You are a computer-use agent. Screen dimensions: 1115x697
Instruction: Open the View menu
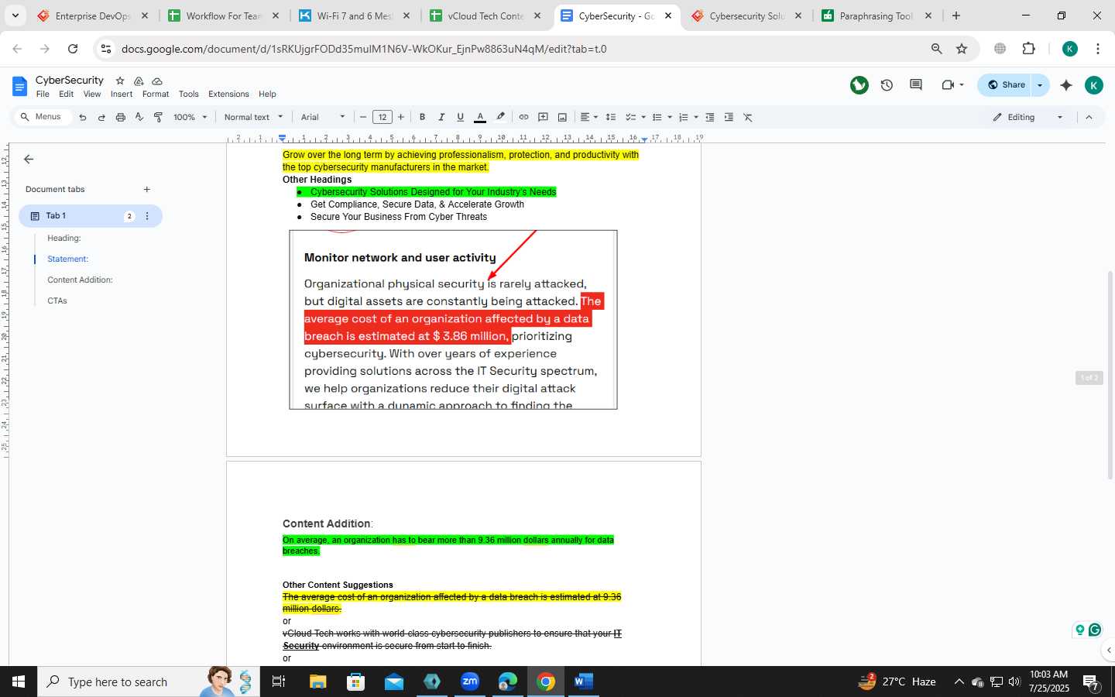pyautogui.click(x=92, y=94)
